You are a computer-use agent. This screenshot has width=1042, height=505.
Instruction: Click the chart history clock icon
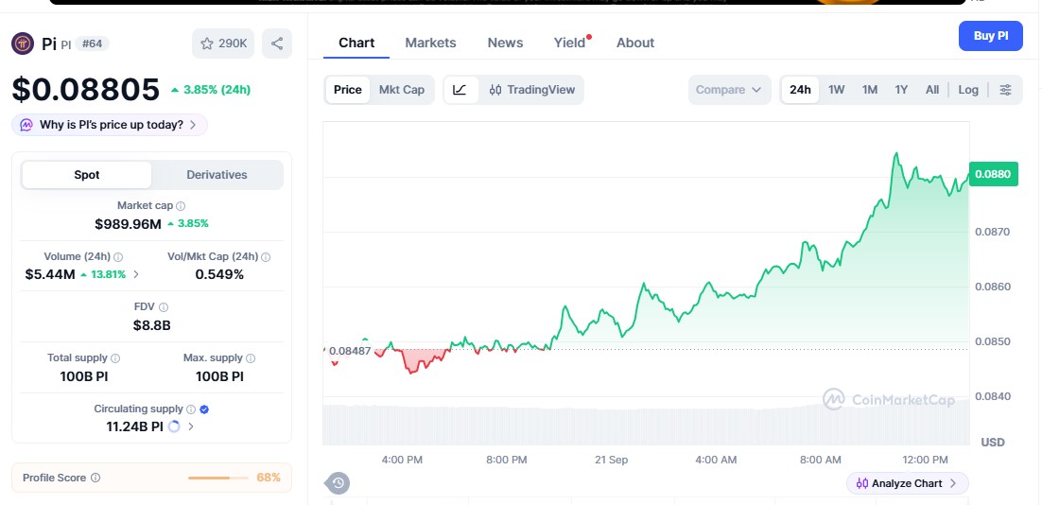pos(338,483)
